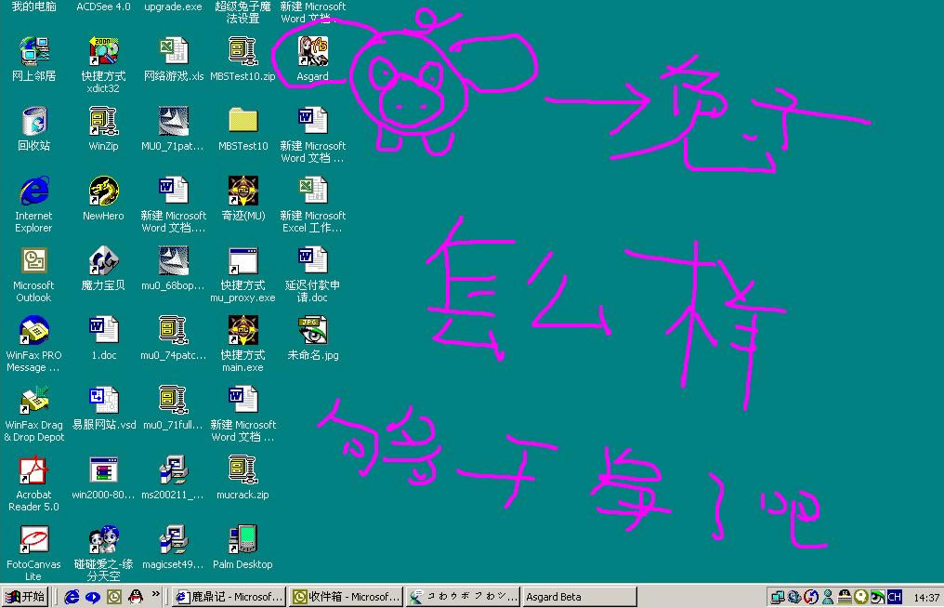The height and width of the screenshot is (608, 944).
Task: Select the mucrack.zip archive icon
Action: click(243, 470)
